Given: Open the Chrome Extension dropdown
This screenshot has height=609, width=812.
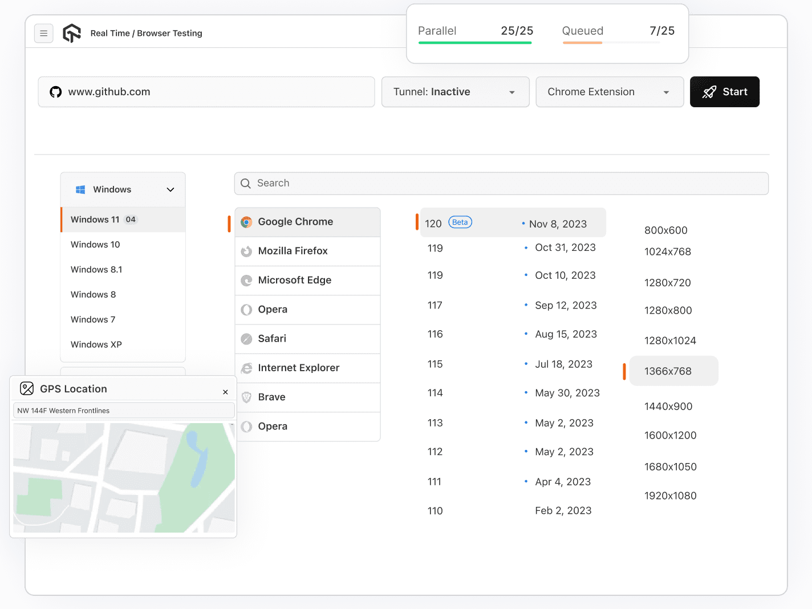Looking at the screenshot, I should 609,92.
